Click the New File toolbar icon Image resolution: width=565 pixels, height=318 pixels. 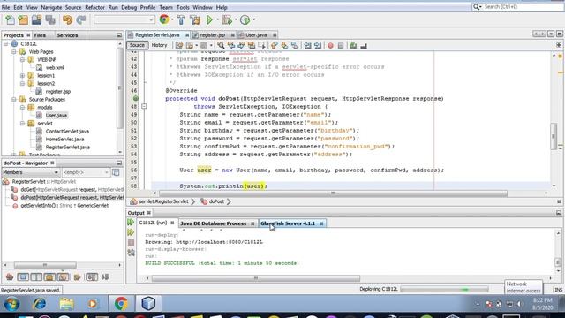pyautogui.click(x=10, y=19)
